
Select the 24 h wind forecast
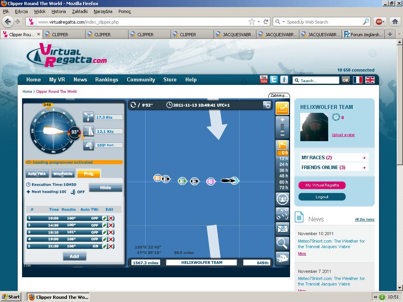click(x=284, y=164)
